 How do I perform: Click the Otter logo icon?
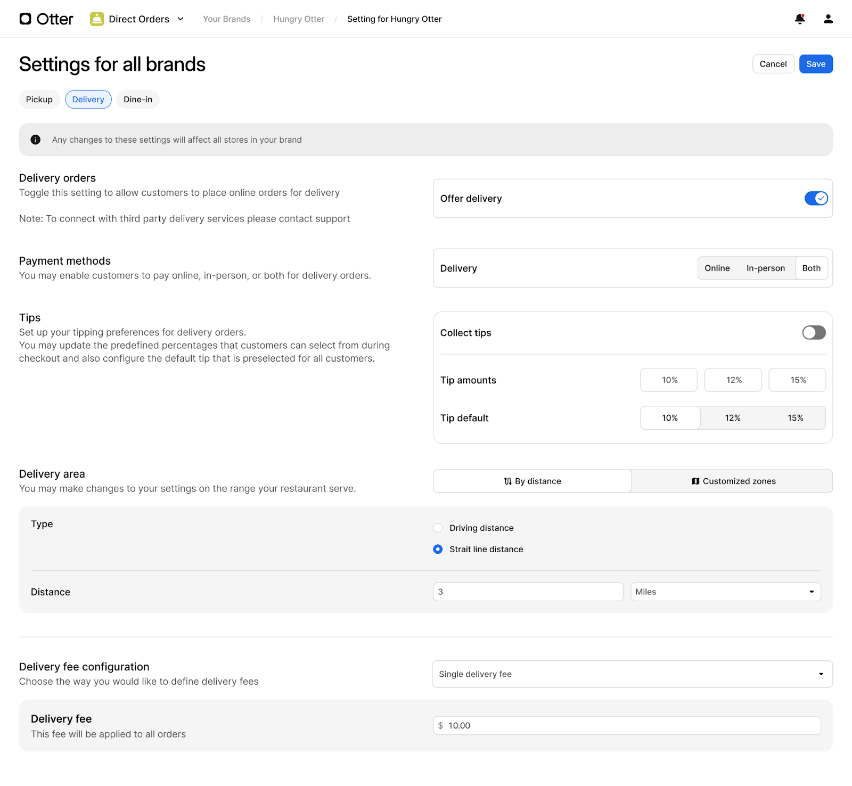[x=26, y=19]
